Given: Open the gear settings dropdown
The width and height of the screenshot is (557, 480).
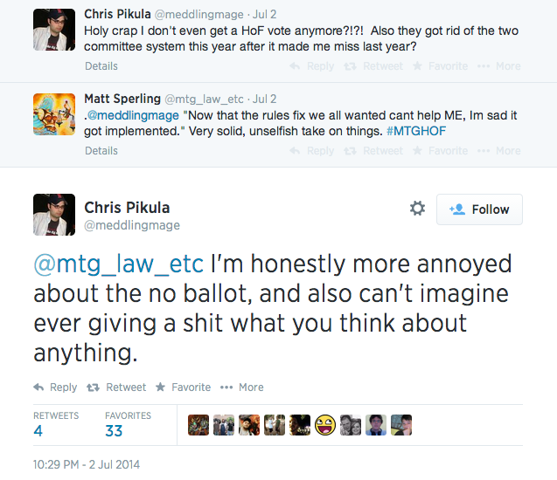Looking at the screenshot, I should [417, 209].
